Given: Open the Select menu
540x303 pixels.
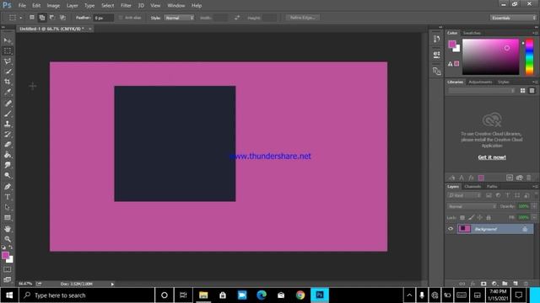Looking at the screenshot, I should click(107, 6).
